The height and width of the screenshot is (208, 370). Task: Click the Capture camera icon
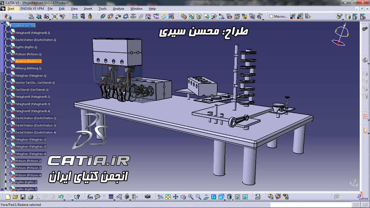tap(147, 197)
